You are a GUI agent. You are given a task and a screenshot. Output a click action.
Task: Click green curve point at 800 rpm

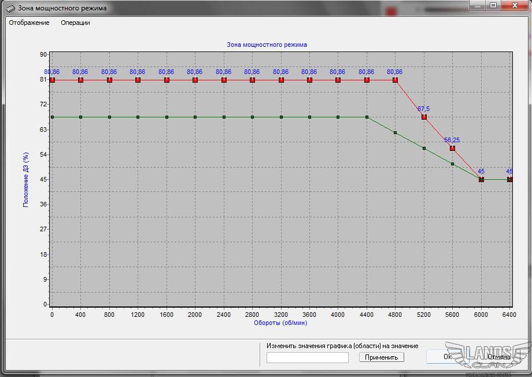point(109,117)
